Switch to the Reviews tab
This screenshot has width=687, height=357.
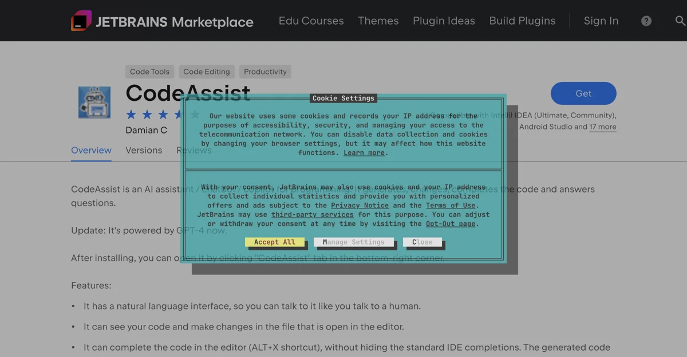pyautogui.click(x=194, y=150)
